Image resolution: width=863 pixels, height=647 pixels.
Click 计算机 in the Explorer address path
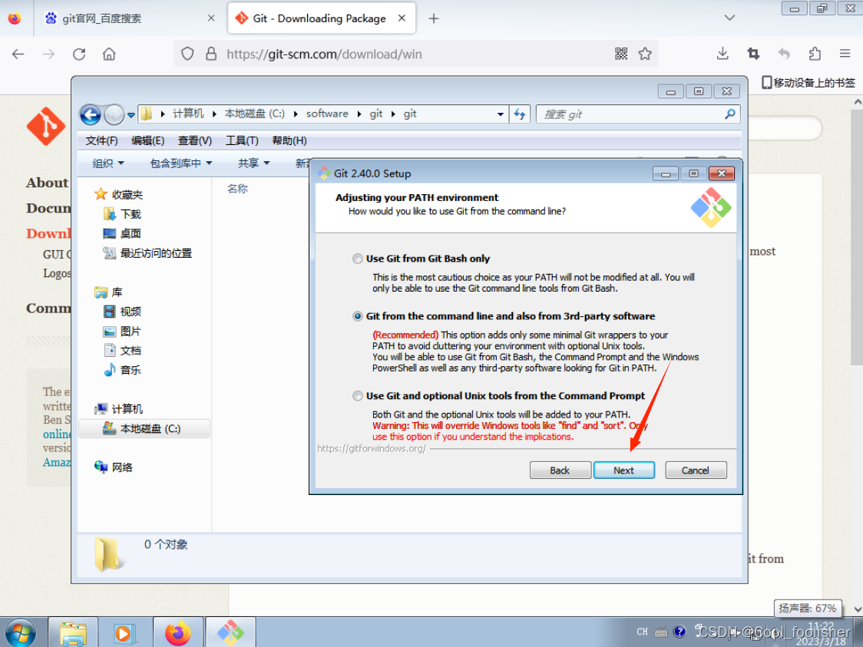coord(188,114)
